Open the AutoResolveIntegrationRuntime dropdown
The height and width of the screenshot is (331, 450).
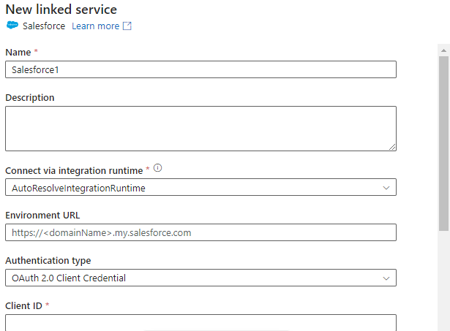click(x=201, y=187)
